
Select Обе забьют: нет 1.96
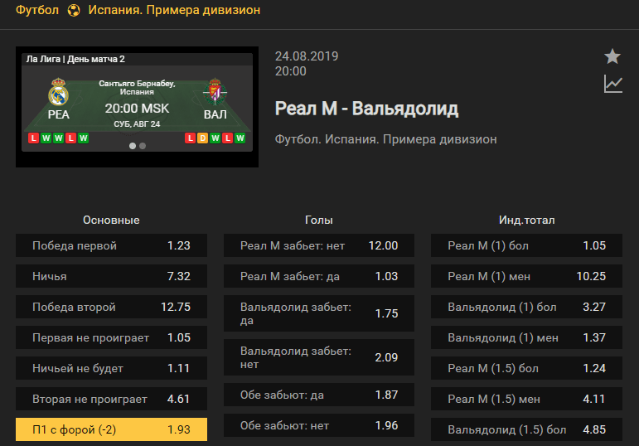point(319,425)
